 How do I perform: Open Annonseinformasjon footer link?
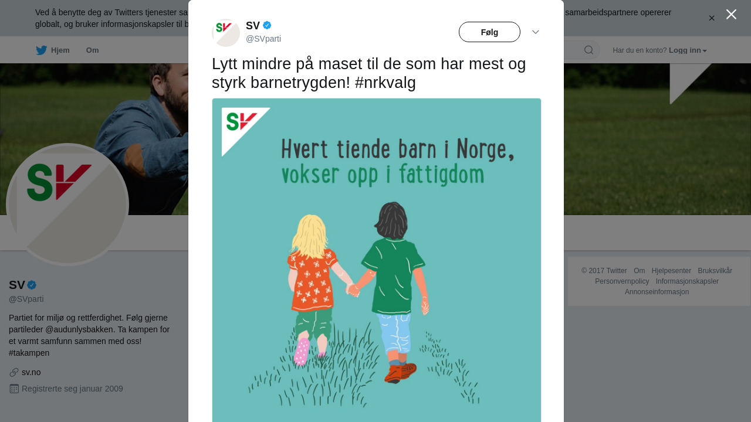(657, 292)
